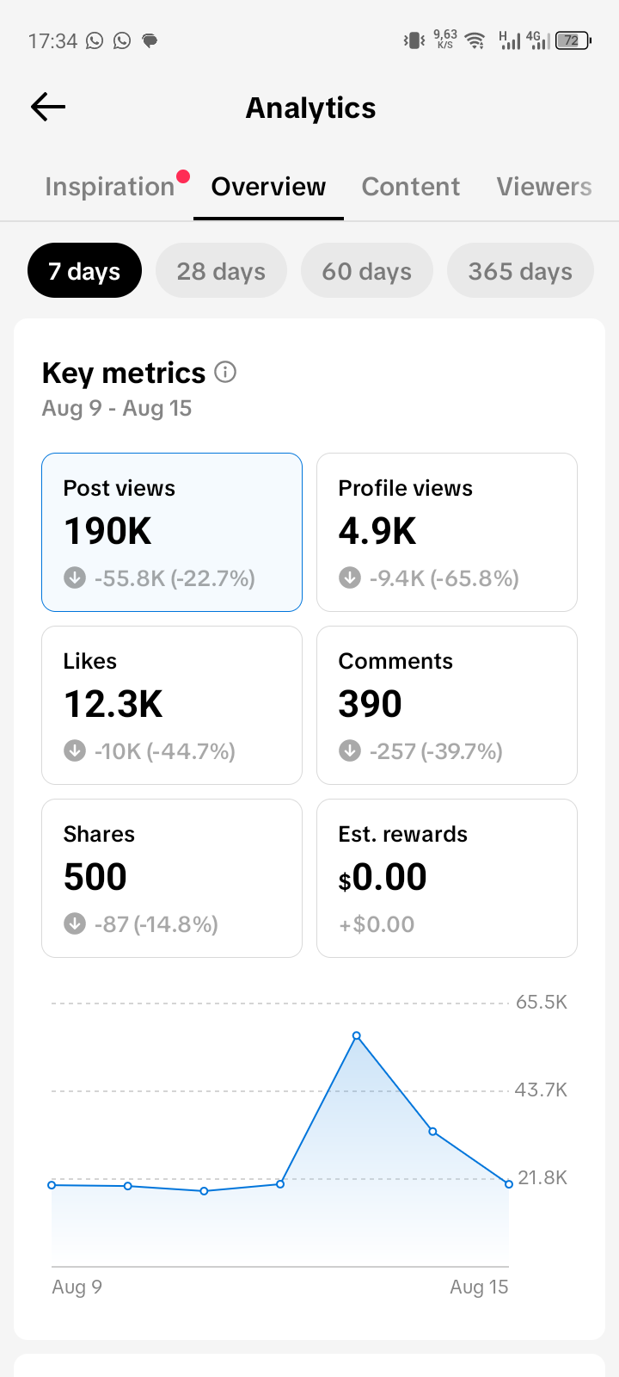Open the Key metrics info icon
The image size is (619, 1377).
coord(225,372)
